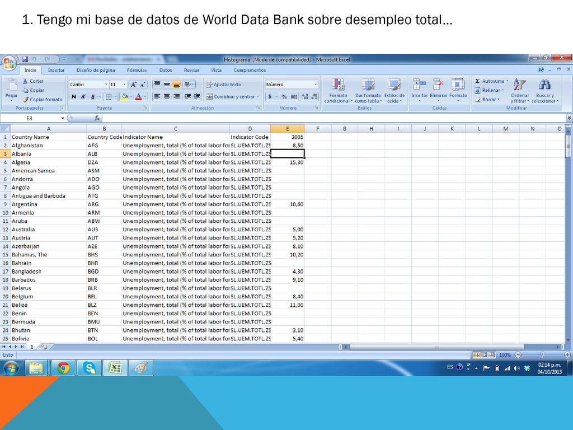Image resolution: width=573 pixels, height=430 pixels.
Task: Click the Rellenar button
Action: (x=489, y=90)
